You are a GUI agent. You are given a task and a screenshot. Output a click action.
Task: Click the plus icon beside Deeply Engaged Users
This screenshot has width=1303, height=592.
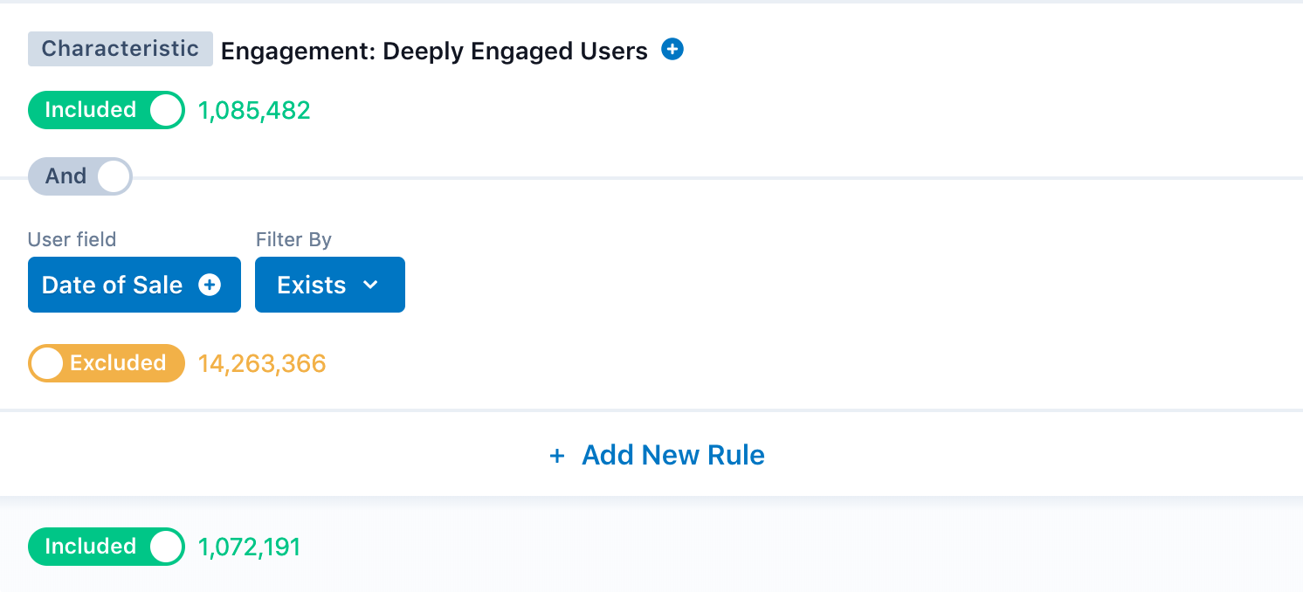coord(672,50)
